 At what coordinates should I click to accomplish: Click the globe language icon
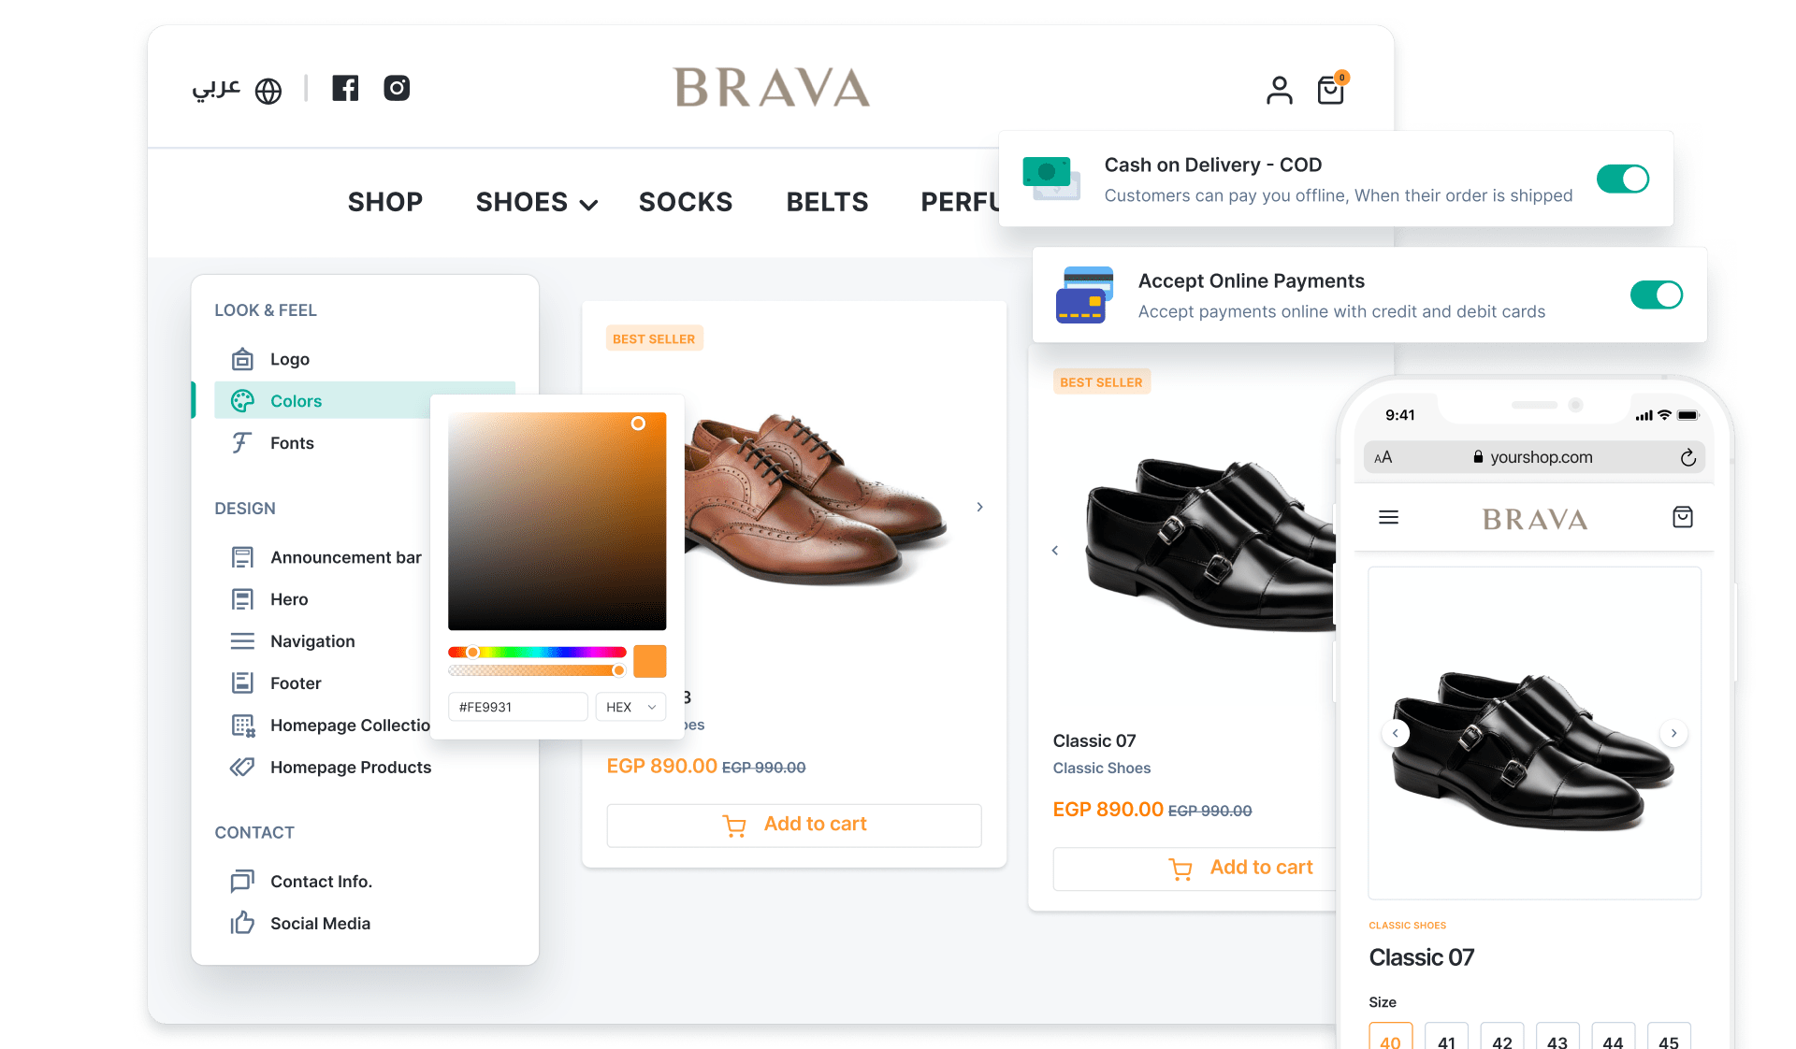(x=268, y=91)
